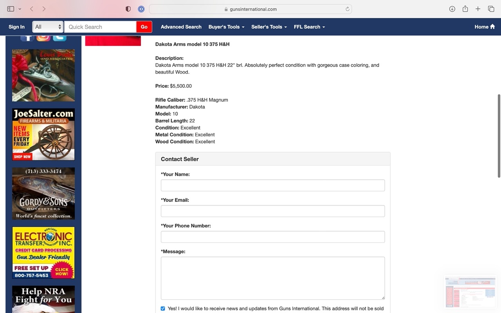Open Safari downloads icon
The width and height of the screenshot is (501, 313).
(452, 9)
